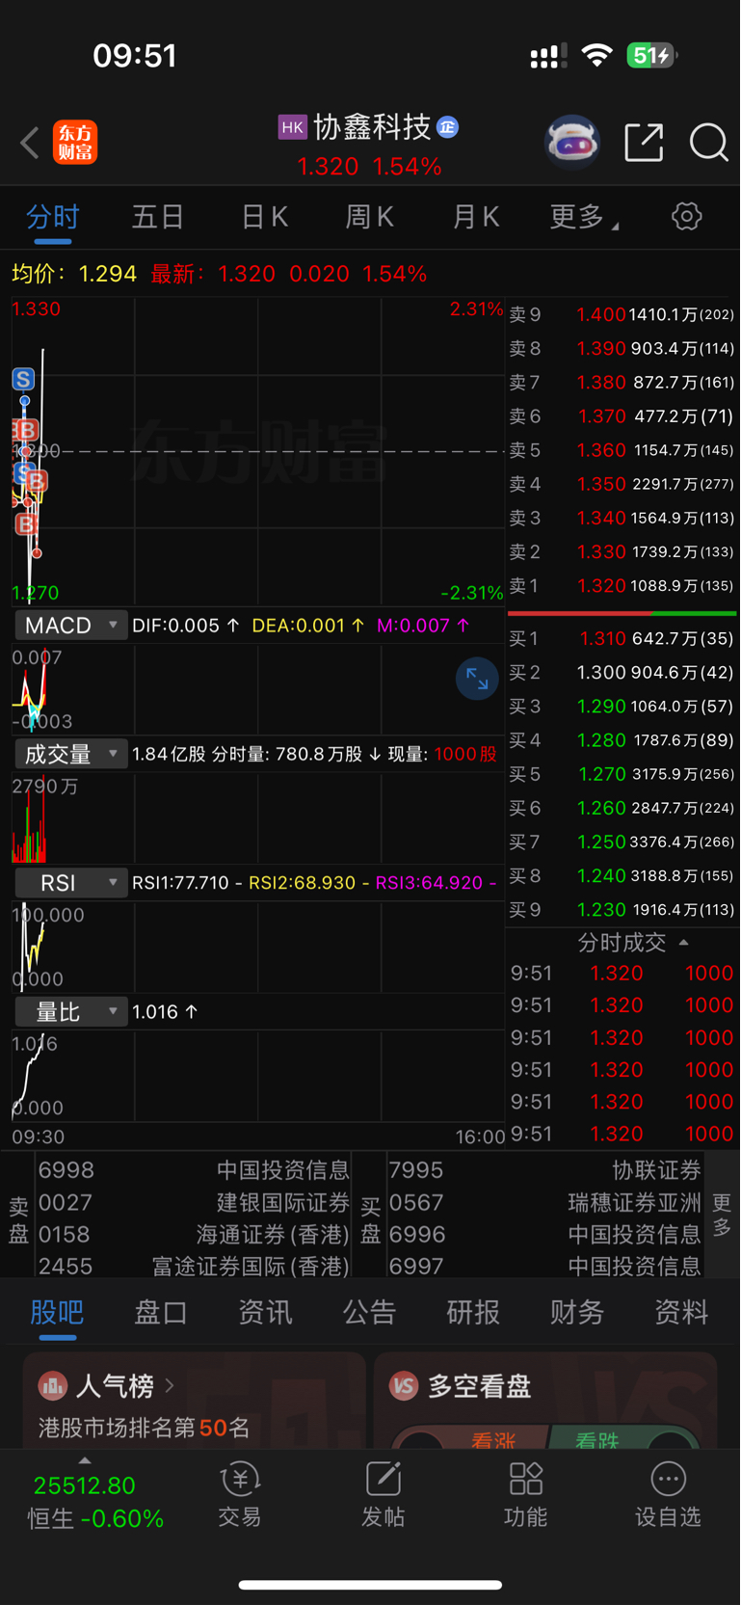The width and height of the screenshot is (741, 1605).
Task: Tap the 人气榜 ranking icon
Action: click(x=52, y=1386)
